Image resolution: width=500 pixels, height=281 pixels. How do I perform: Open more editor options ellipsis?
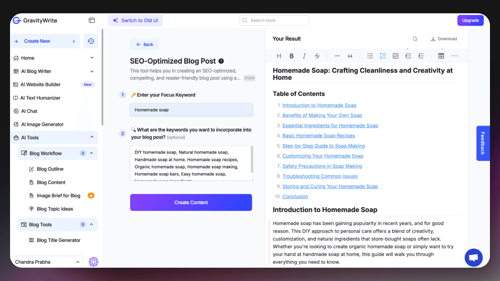454,56
